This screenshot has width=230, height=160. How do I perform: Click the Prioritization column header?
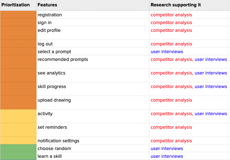(16, 5)
